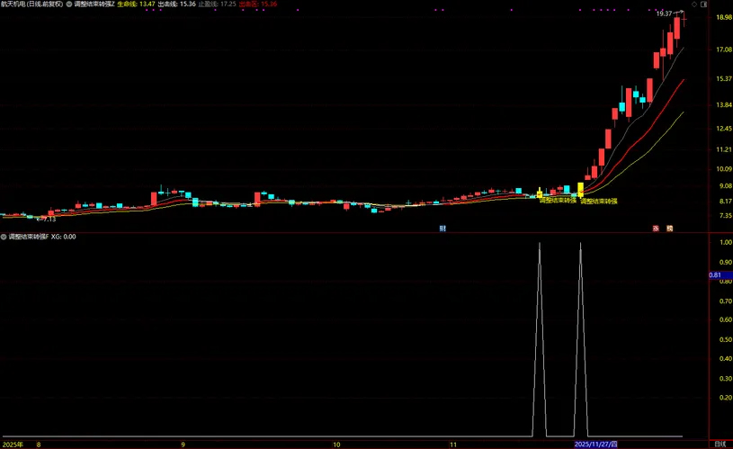Click the first yellow signal candle marker

[x=540, y=193]
